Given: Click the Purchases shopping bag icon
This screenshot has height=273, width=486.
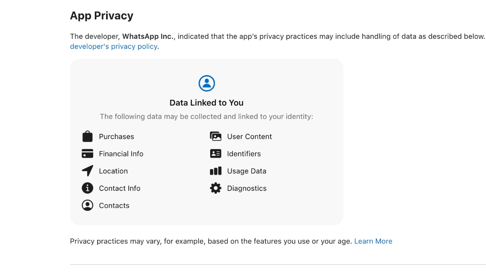Looking at the screenshot, I should click(x=87, y=137).
